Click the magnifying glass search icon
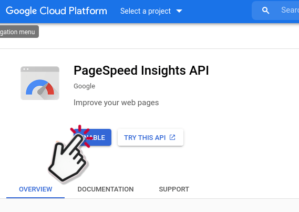The width and height of the screenshot is (299, 212). click(265, 11)
